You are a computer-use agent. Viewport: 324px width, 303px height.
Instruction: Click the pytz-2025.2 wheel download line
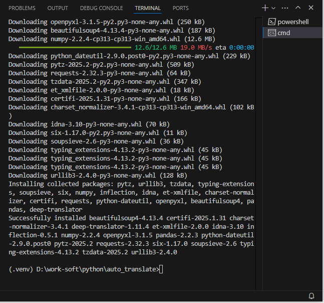click(101, 65)
